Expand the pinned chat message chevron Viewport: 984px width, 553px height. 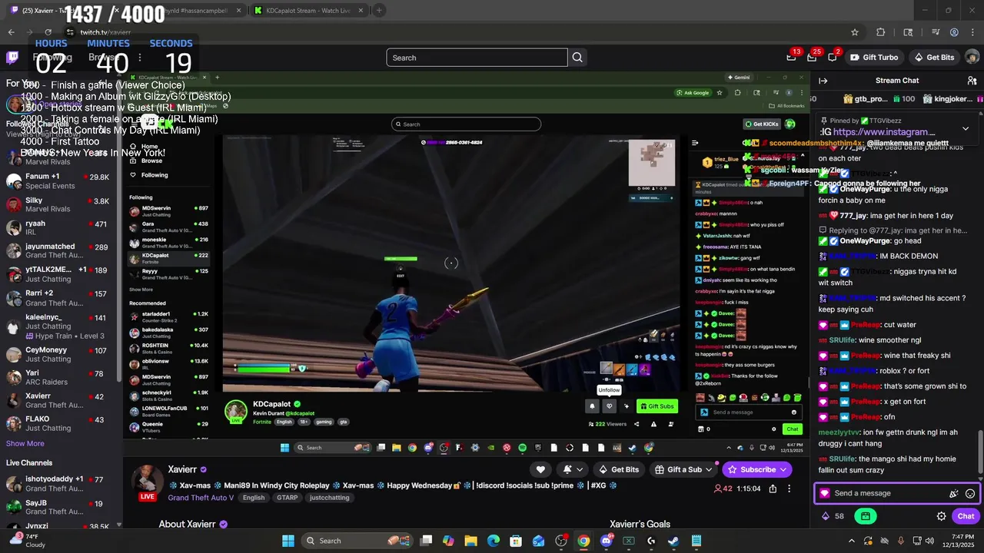pyautogui.click(x=966, y=128)
